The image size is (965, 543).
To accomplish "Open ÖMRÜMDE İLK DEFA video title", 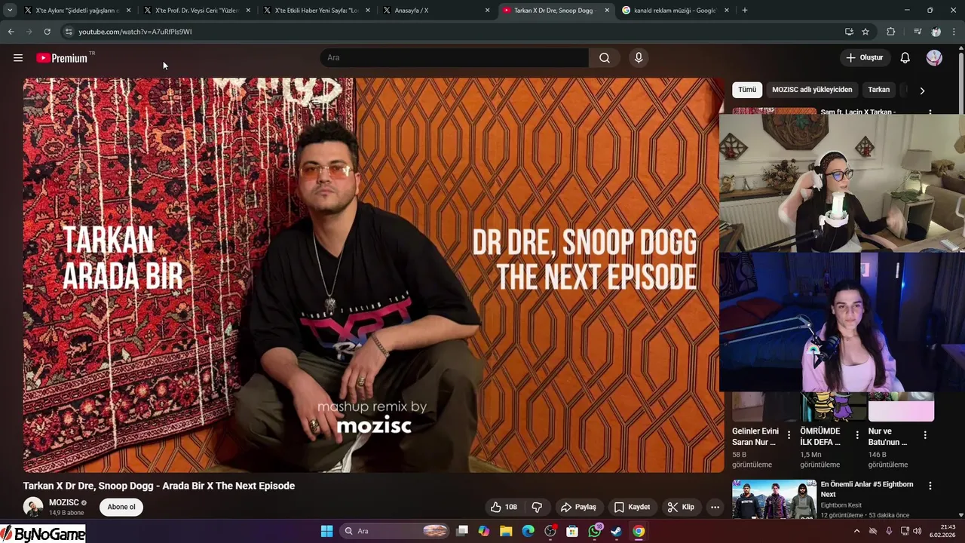I will [x=820, y=437].
